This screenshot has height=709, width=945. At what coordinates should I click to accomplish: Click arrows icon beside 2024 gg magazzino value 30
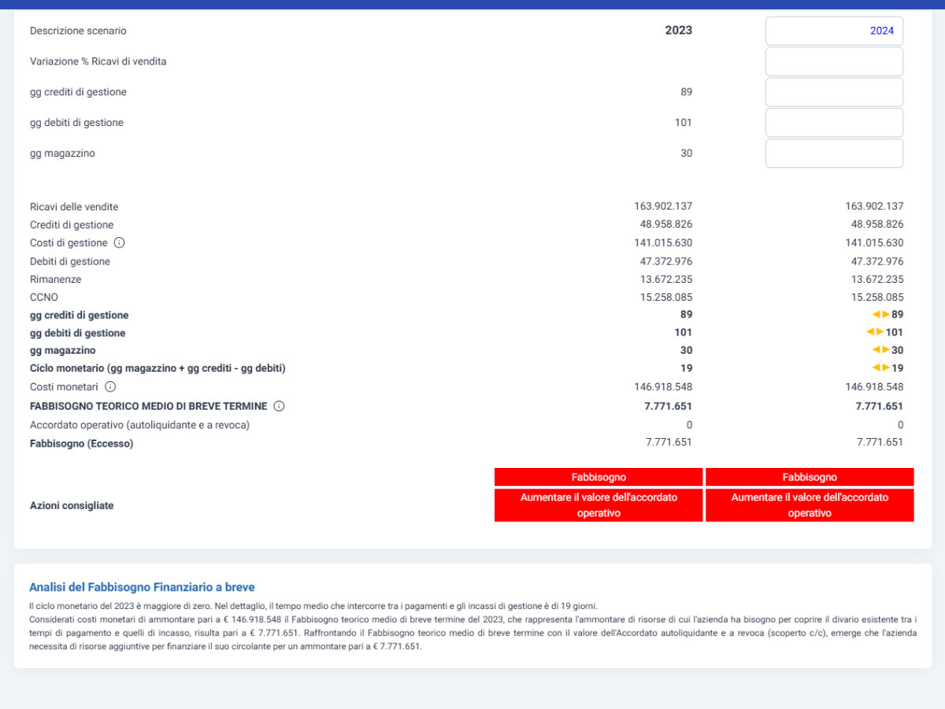click(x=881, y=350)
